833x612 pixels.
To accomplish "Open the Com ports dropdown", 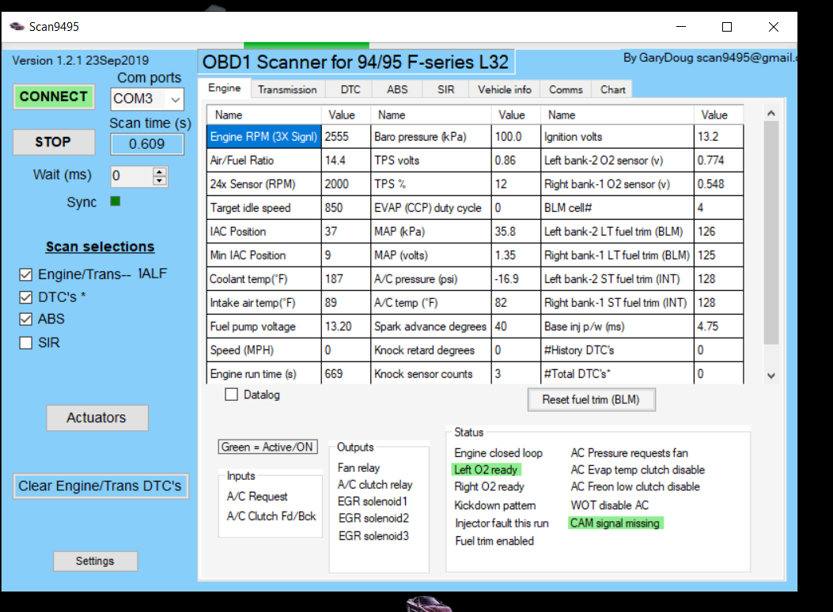I will [175, 100].
